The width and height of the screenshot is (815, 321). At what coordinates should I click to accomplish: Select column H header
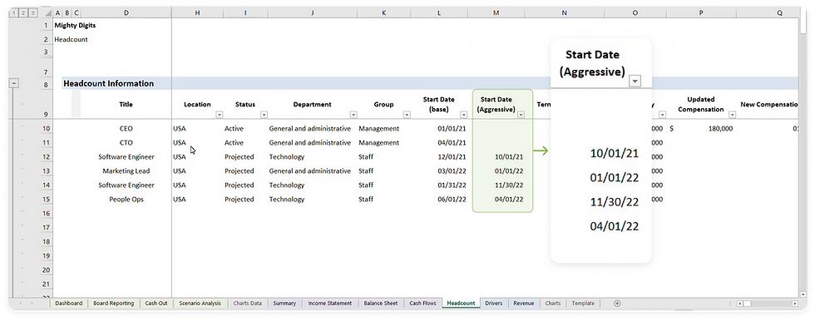click(x=197, y=13)
